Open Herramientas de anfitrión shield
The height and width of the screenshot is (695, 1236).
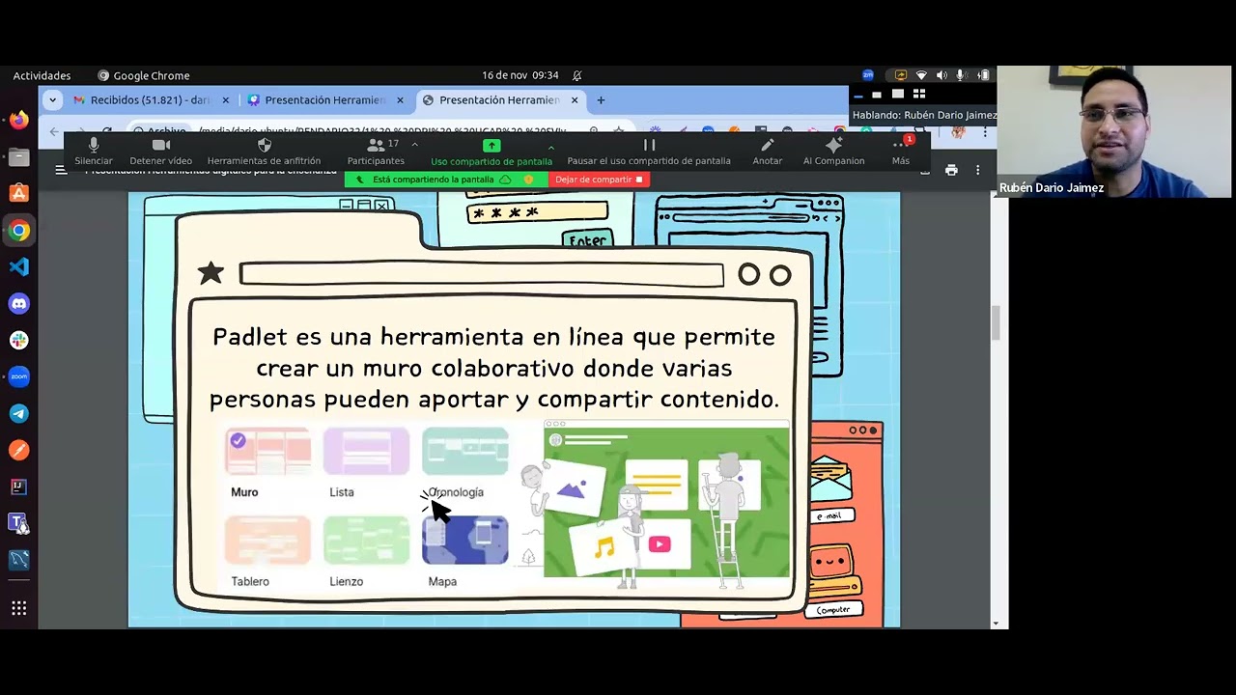point(264,152)
